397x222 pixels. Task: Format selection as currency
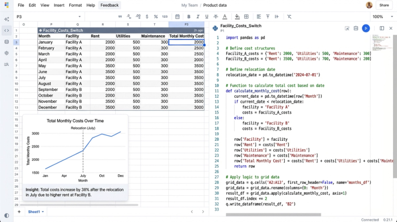click(147, 16)
